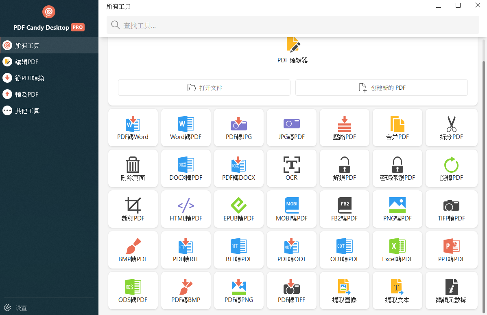Select the HTML轉PDF tool

(x=186, y=209)
